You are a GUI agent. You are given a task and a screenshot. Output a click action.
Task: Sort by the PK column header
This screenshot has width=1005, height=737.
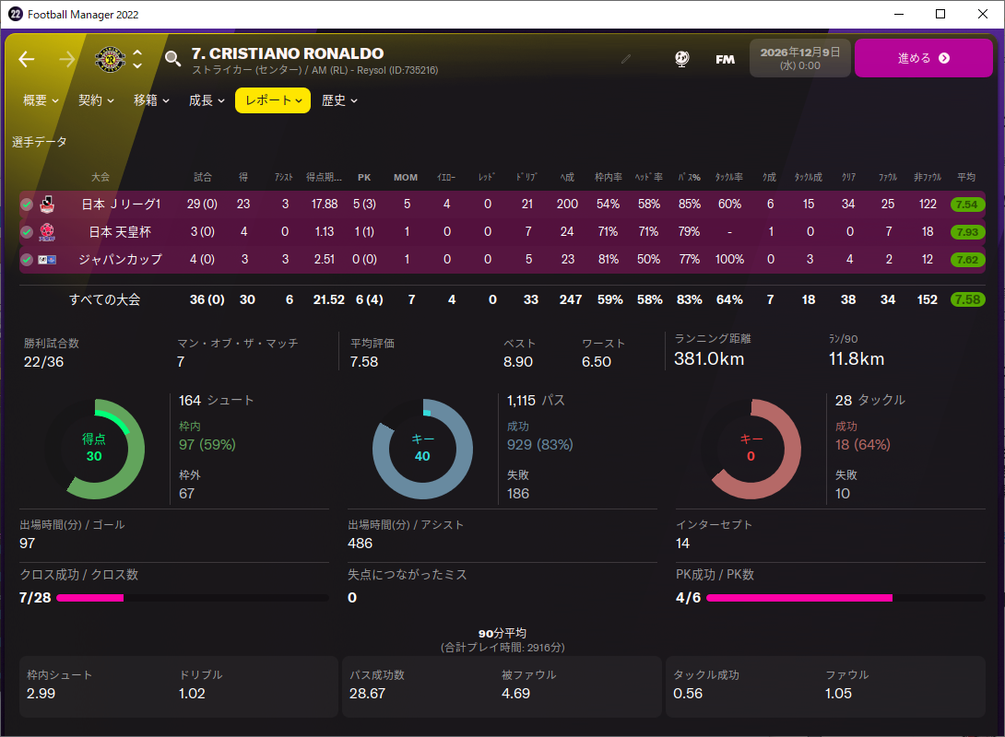point(364,178)
